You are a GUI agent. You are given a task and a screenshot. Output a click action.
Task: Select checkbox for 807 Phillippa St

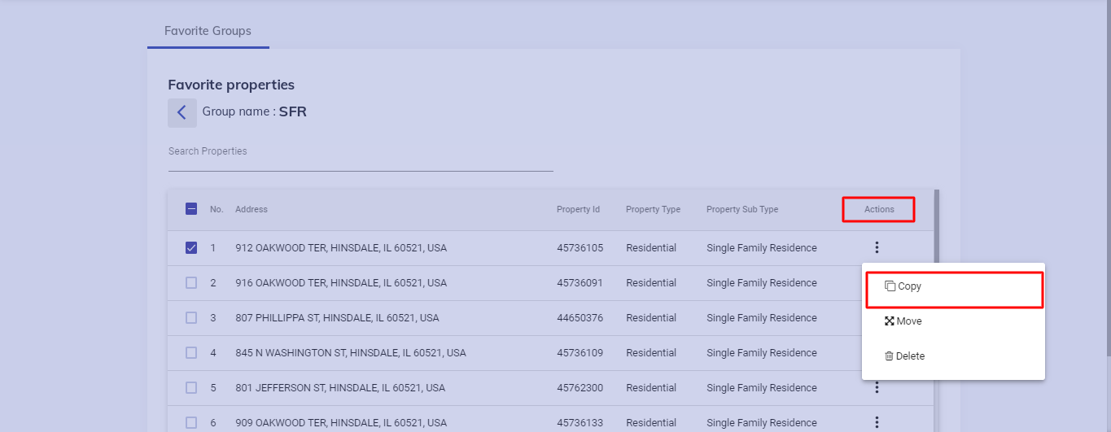tap(191, 318)
